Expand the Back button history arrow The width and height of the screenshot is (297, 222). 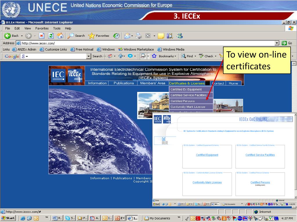pos(22,36)
